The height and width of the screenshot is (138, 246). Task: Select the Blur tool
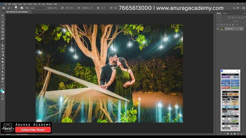point(3,59)
